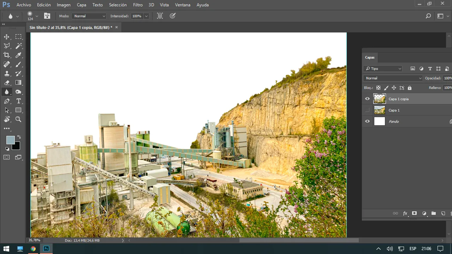Toggle lock layer position
Image resolution: width=452 pixels, height=254 pixels.
tap(394, 88)
